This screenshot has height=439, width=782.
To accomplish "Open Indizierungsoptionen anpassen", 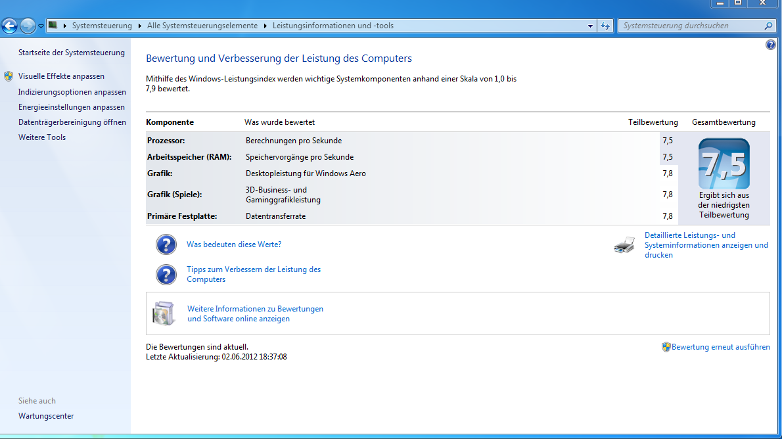I will (72, 92).
